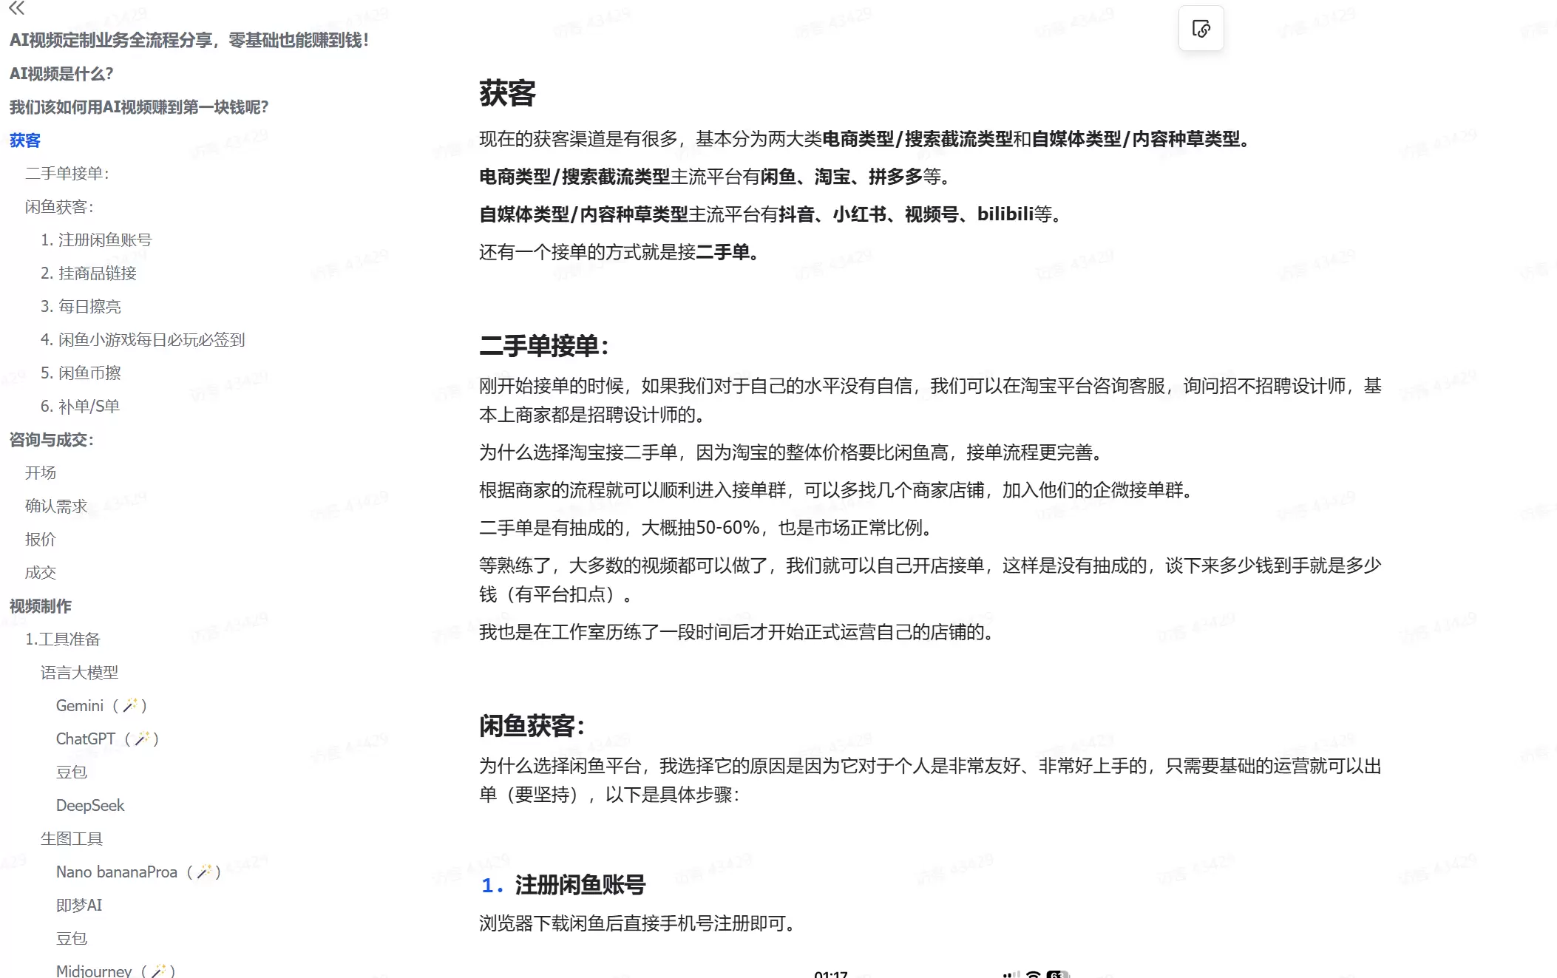Go to 咨询与成交 section from sidebar

pos(50,440)
